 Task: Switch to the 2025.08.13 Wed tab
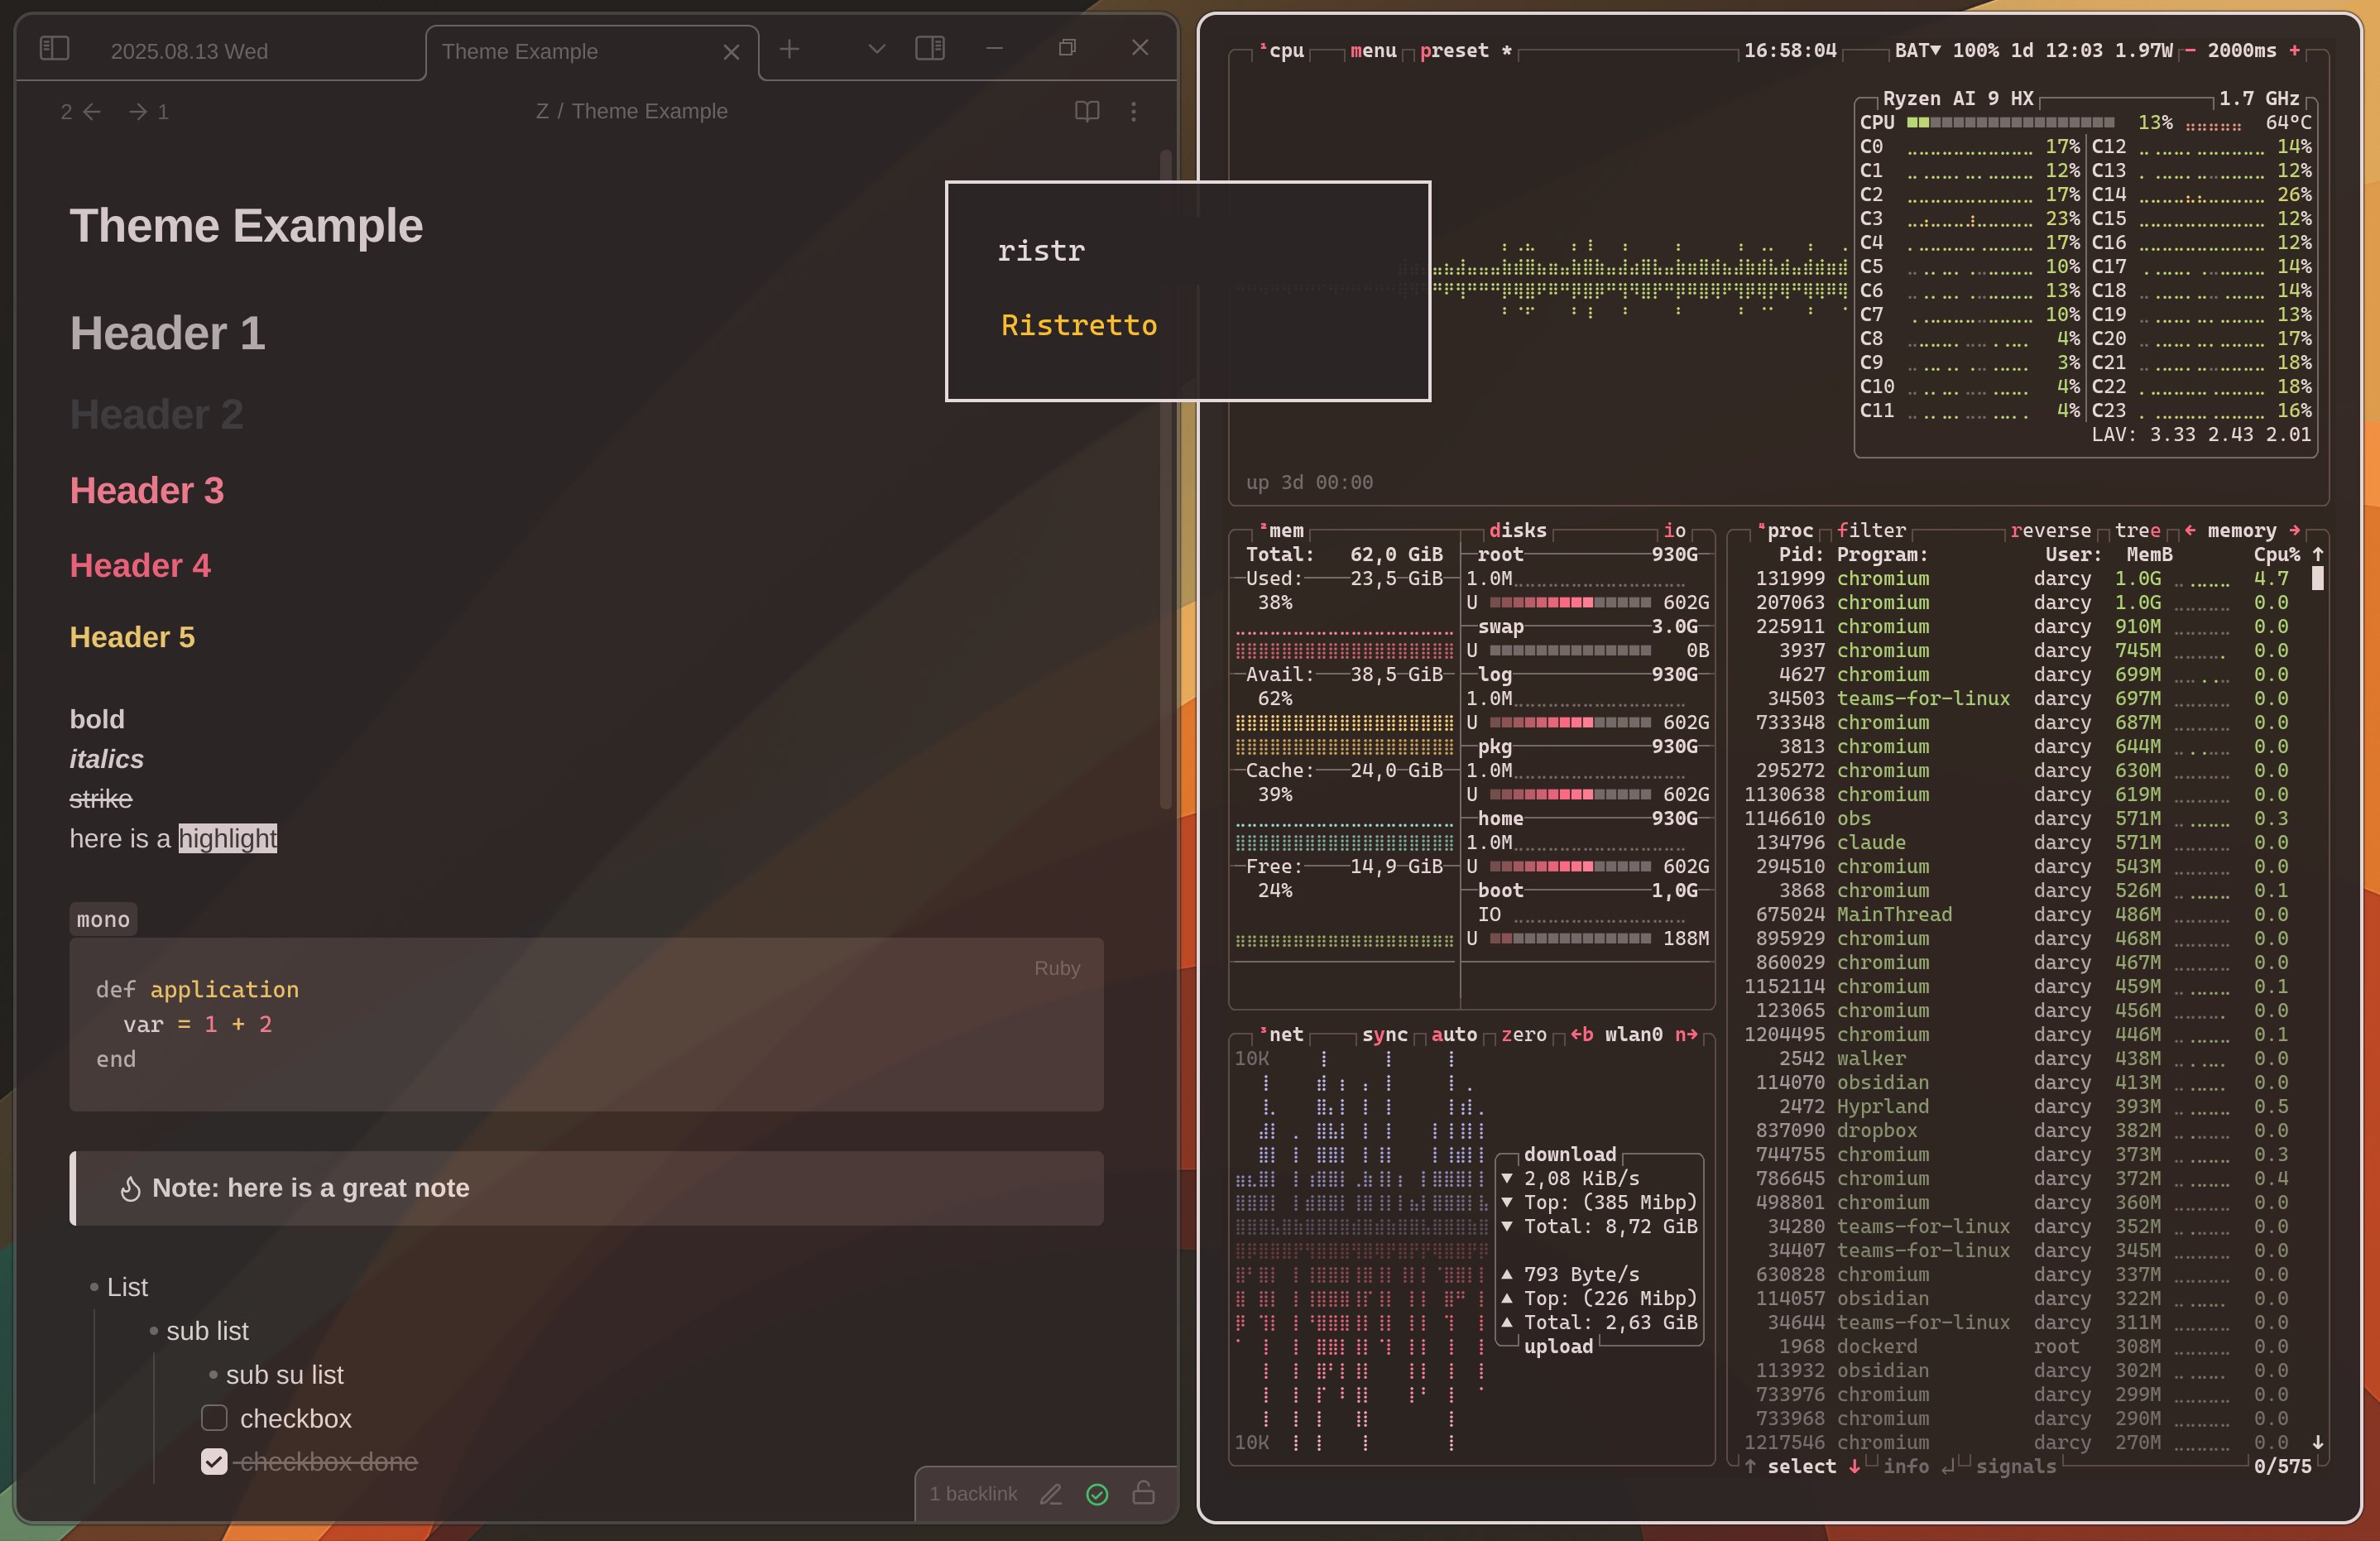pyautogui.click(x=189, y=51)
